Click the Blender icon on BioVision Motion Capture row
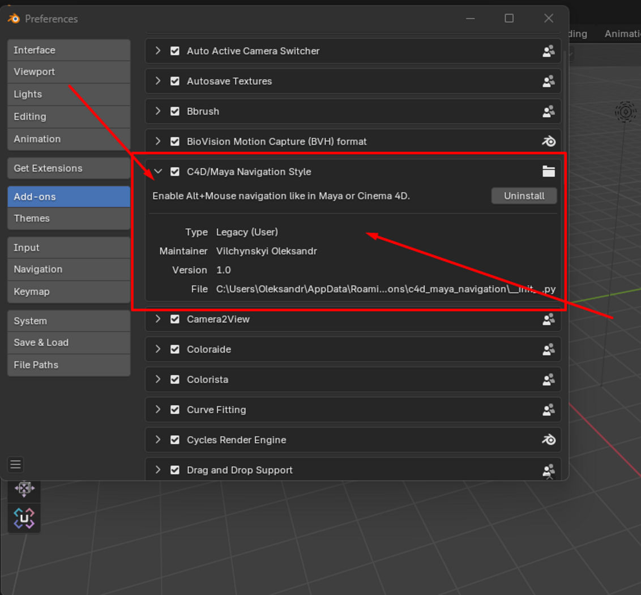641x595 pixels. pos(549,142)
